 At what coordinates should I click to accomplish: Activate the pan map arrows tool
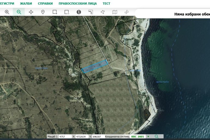[31, 12]
